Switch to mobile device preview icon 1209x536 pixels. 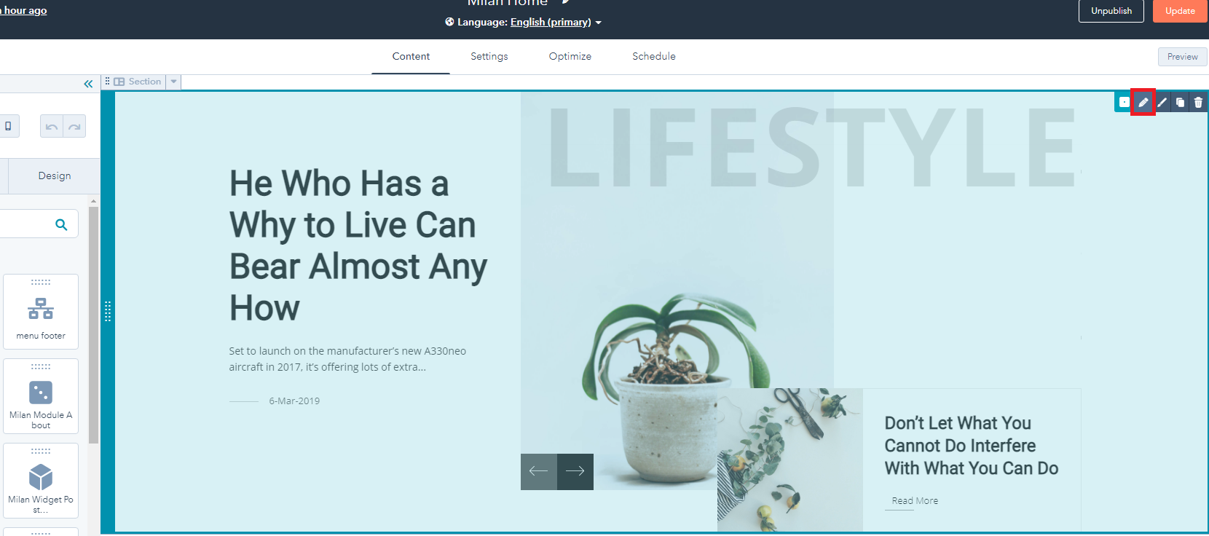(8, 127)
